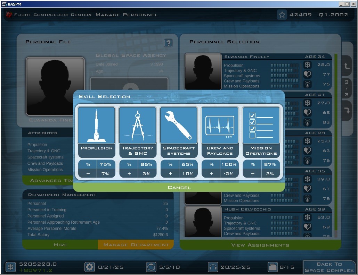Return via Back To Space Complex
This screenshot has width=358, height=275.
coord(329,267)
